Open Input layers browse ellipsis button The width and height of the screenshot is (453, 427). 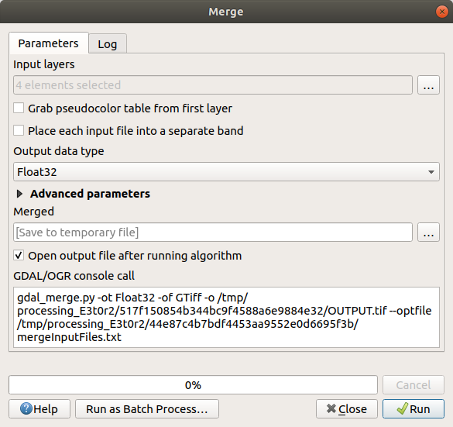click(428, 85)
